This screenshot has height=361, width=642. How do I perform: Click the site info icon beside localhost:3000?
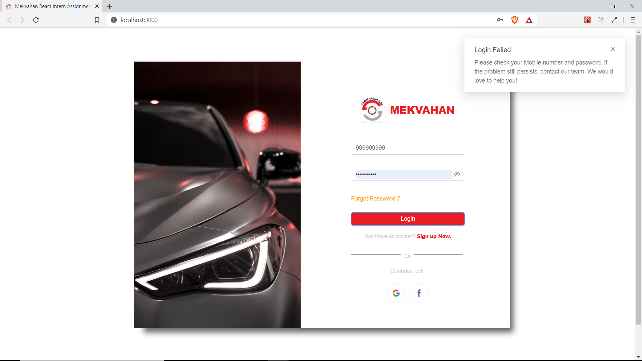[114, 20]
